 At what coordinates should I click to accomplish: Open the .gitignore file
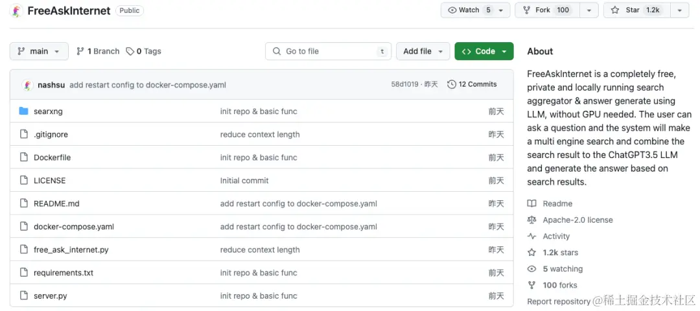tap(51, 134)
